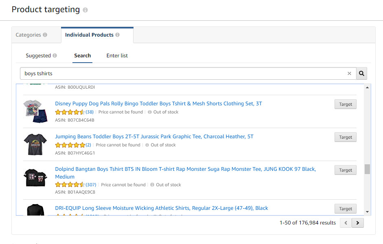The image size is (383, 244).
Task: Click info icon beside Individual Products
Action: (x=117, y=35)
